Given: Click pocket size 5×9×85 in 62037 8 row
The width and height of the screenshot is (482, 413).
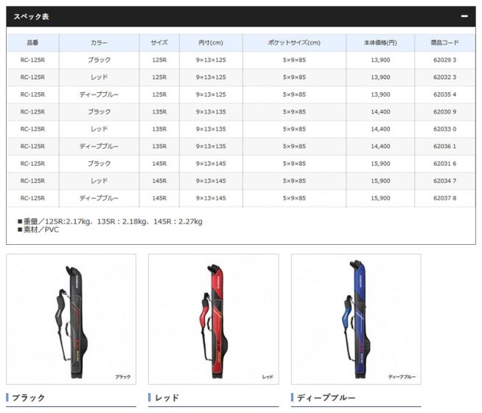Looking at the screenshot, I should (294, 198).
